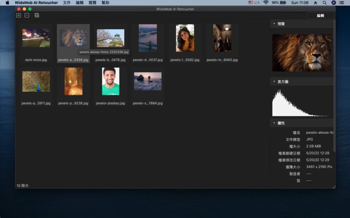
Task: Select the pexels-pixabay.jpg portrait thumbnail
Action: [110, 81]
